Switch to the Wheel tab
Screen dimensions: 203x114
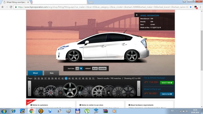click(35, 73)
